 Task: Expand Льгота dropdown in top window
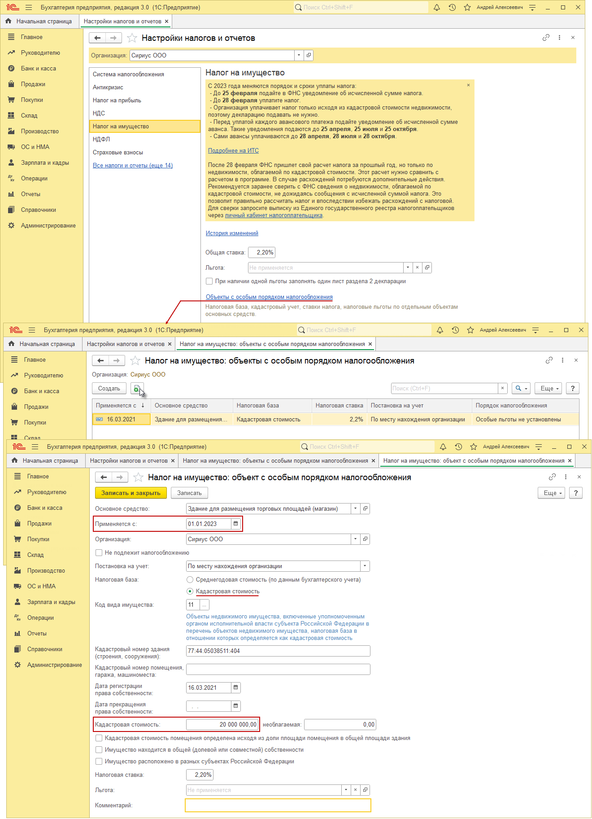408,267
